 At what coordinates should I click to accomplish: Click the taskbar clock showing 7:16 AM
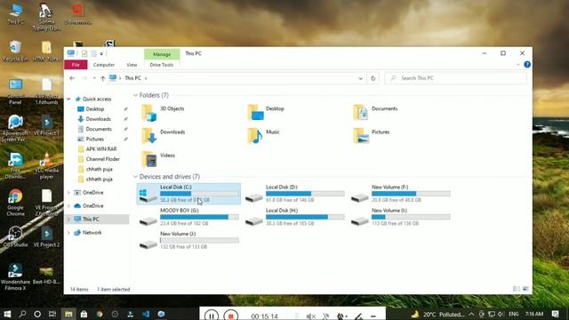pyautogui.click(x=533, y=314)
